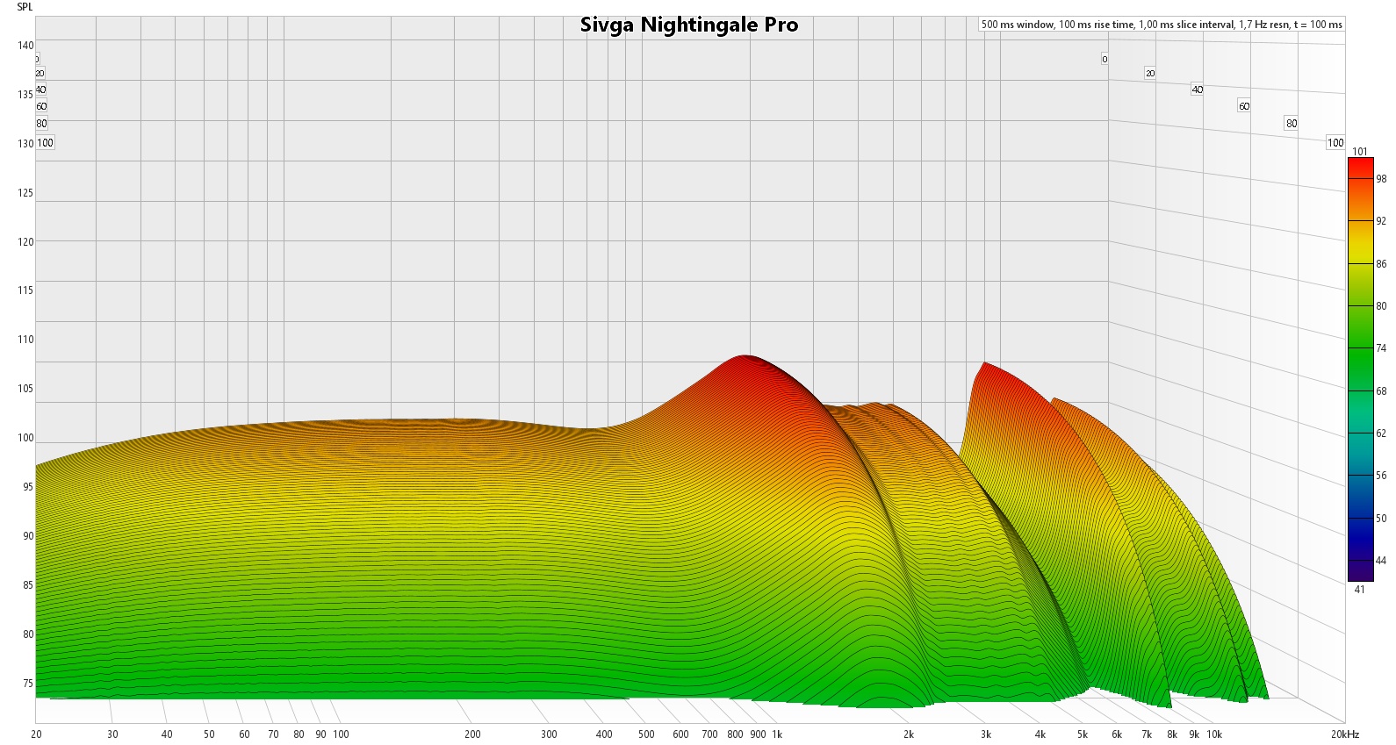Click the 62 value on color scale
This screenshot has height=745, width=1396.
tap(1381, 433)
